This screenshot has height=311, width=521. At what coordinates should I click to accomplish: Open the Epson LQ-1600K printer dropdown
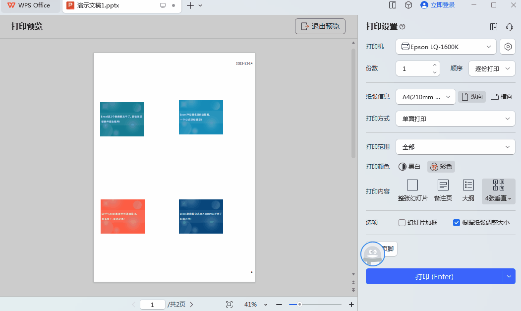(446, 47)
